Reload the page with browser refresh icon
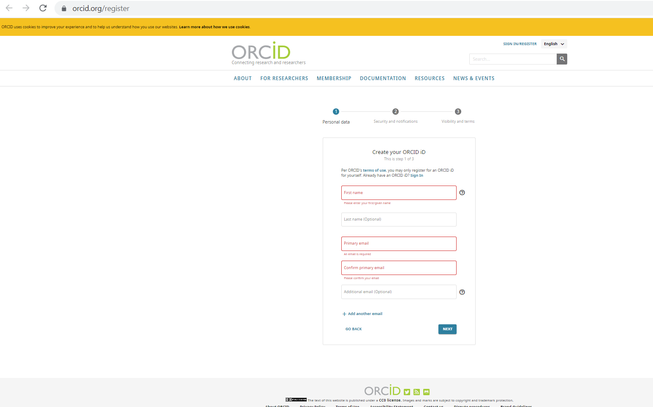The image size is (653, 407). [43, 8]
